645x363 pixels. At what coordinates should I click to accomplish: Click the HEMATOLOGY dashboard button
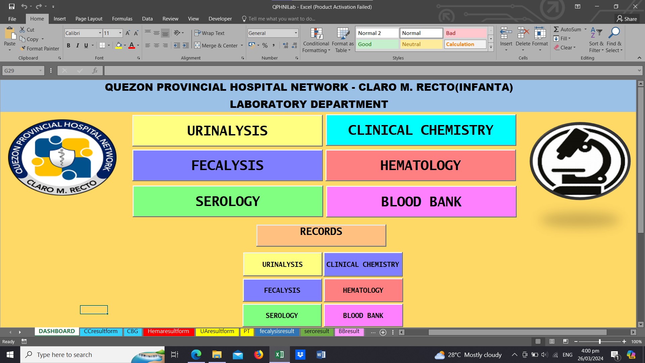421,165
